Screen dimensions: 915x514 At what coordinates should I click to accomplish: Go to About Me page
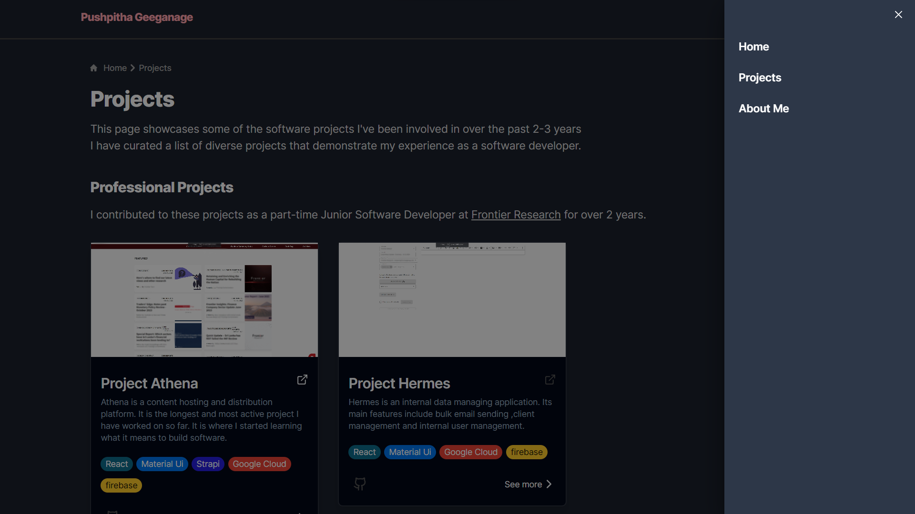pyautogui.click(x=763, y=109)
